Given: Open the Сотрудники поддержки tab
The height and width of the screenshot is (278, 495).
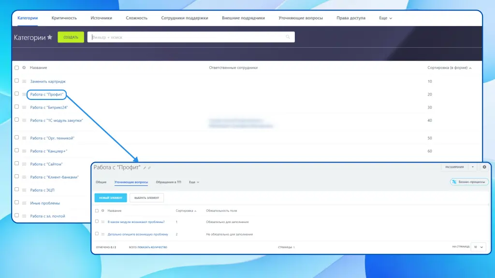Looking at the screenshot, I should [185, 18].
